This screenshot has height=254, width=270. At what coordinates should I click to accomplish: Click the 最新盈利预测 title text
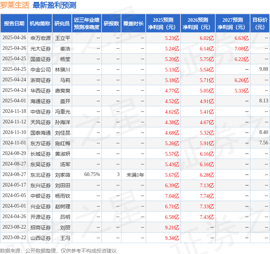pyautogui.click(x=54, y=5)
